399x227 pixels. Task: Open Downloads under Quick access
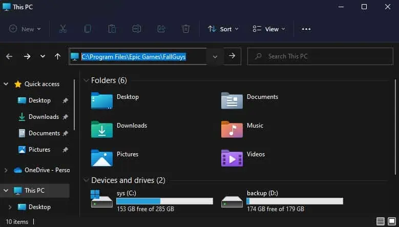pyautogui.click(x=44, y=117)
